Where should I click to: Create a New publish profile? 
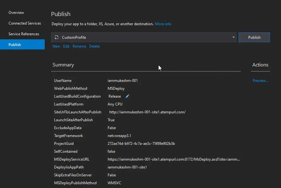click(x=56, y=46)
